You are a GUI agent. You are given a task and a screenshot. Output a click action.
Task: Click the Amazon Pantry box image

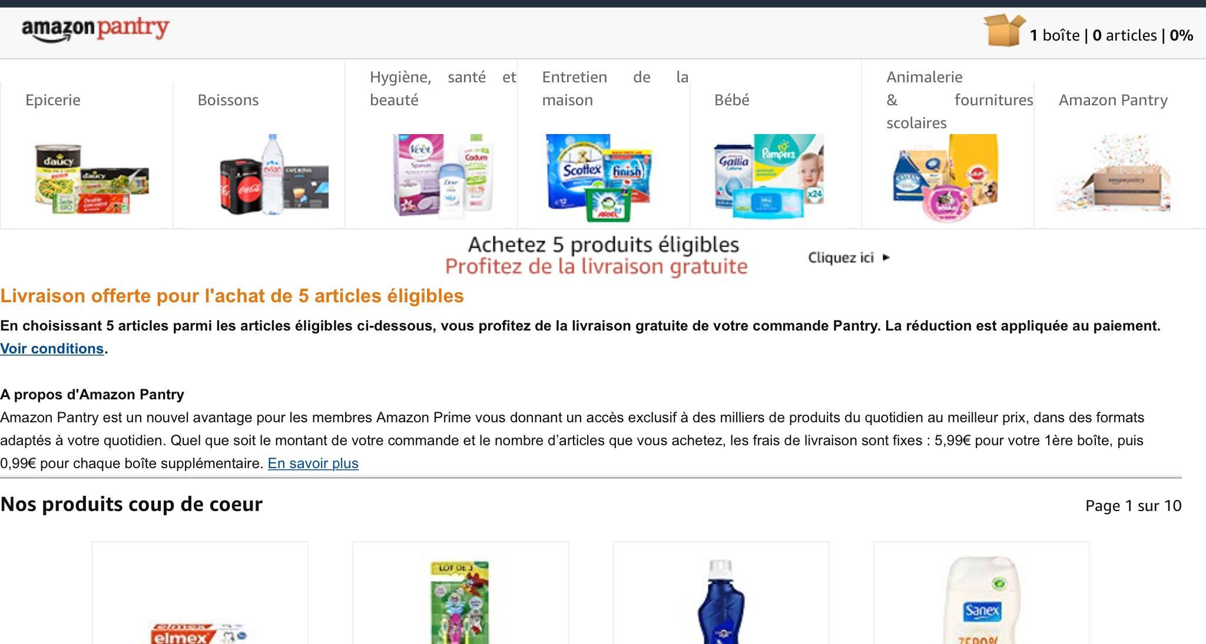point(1112,173)
